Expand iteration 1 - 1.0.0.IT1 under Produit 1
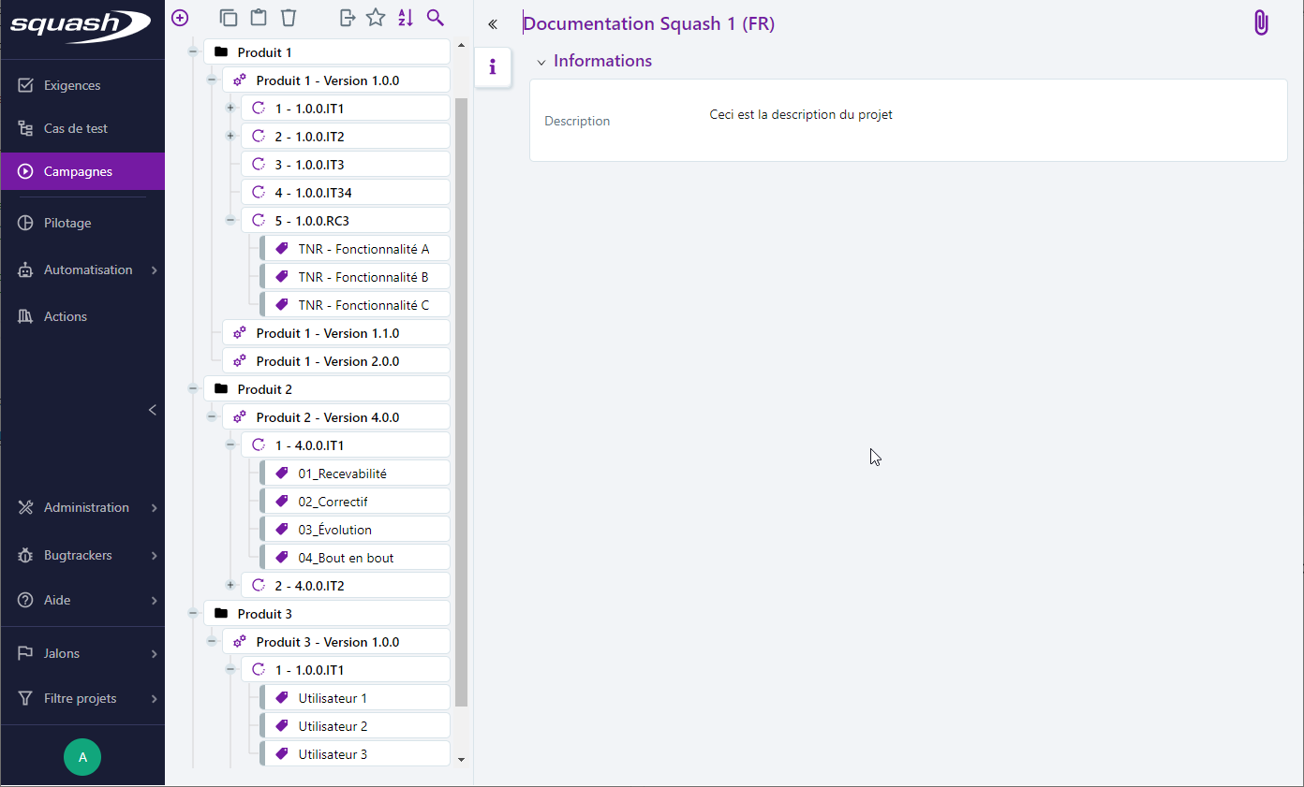Viewport: 1304px width, 787px height. (230, 109)
